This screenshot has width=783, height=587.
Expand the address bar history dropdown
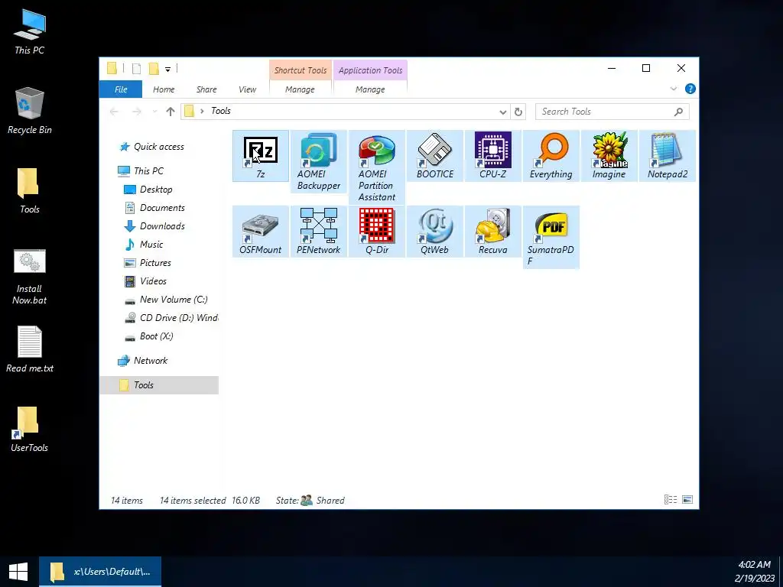pos(503,112)
